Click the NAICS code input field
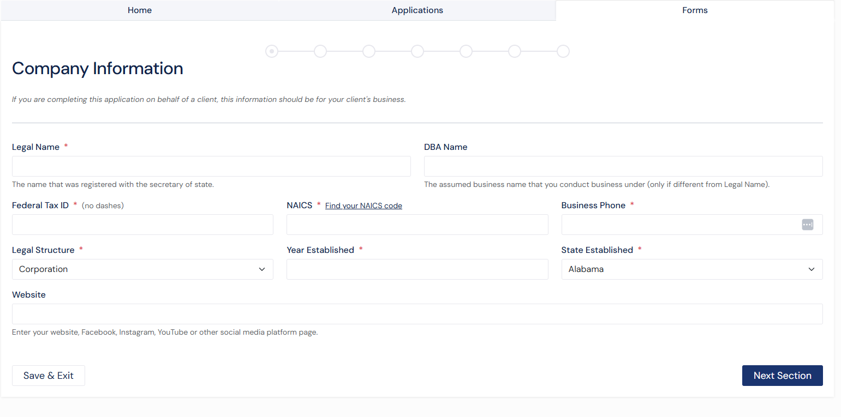The height and width of the screenshot is (417, 841). point(417,225)
